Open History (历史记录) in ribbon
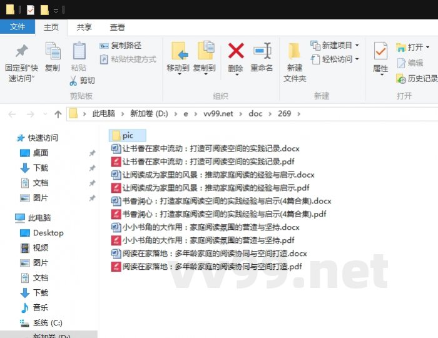 pyautogui.click(x=417, y=79)
